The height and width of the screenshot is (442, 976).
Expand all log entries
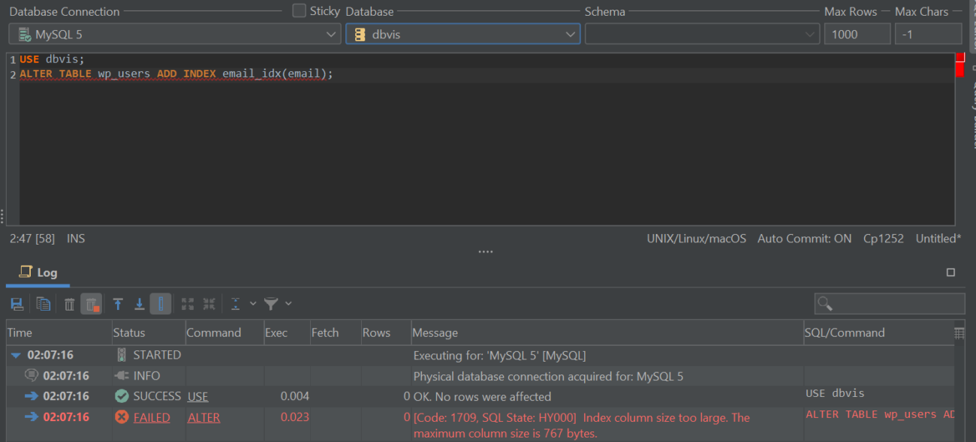(x=187, y=303)
